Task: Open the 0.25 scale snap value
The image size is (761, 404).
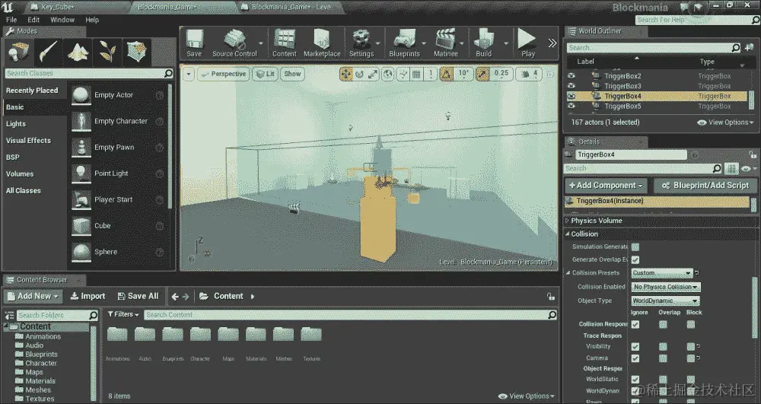Action: point(501,74)
